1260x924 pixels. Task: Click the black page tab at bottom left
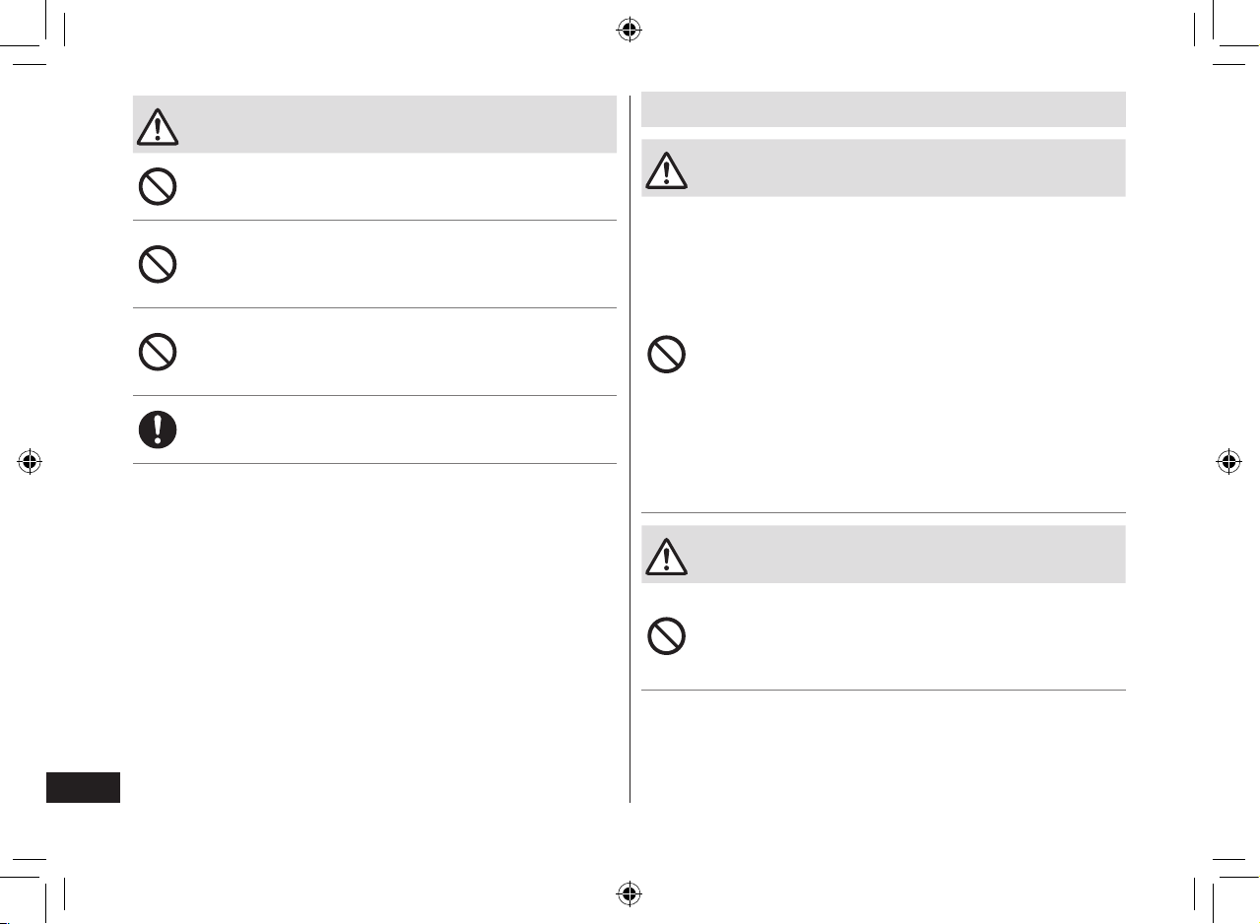84,788
